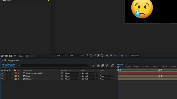Delete selected project items trash icon
Image resolution: width=177 pixels, height=99 pixels.
tap(27, 56)
